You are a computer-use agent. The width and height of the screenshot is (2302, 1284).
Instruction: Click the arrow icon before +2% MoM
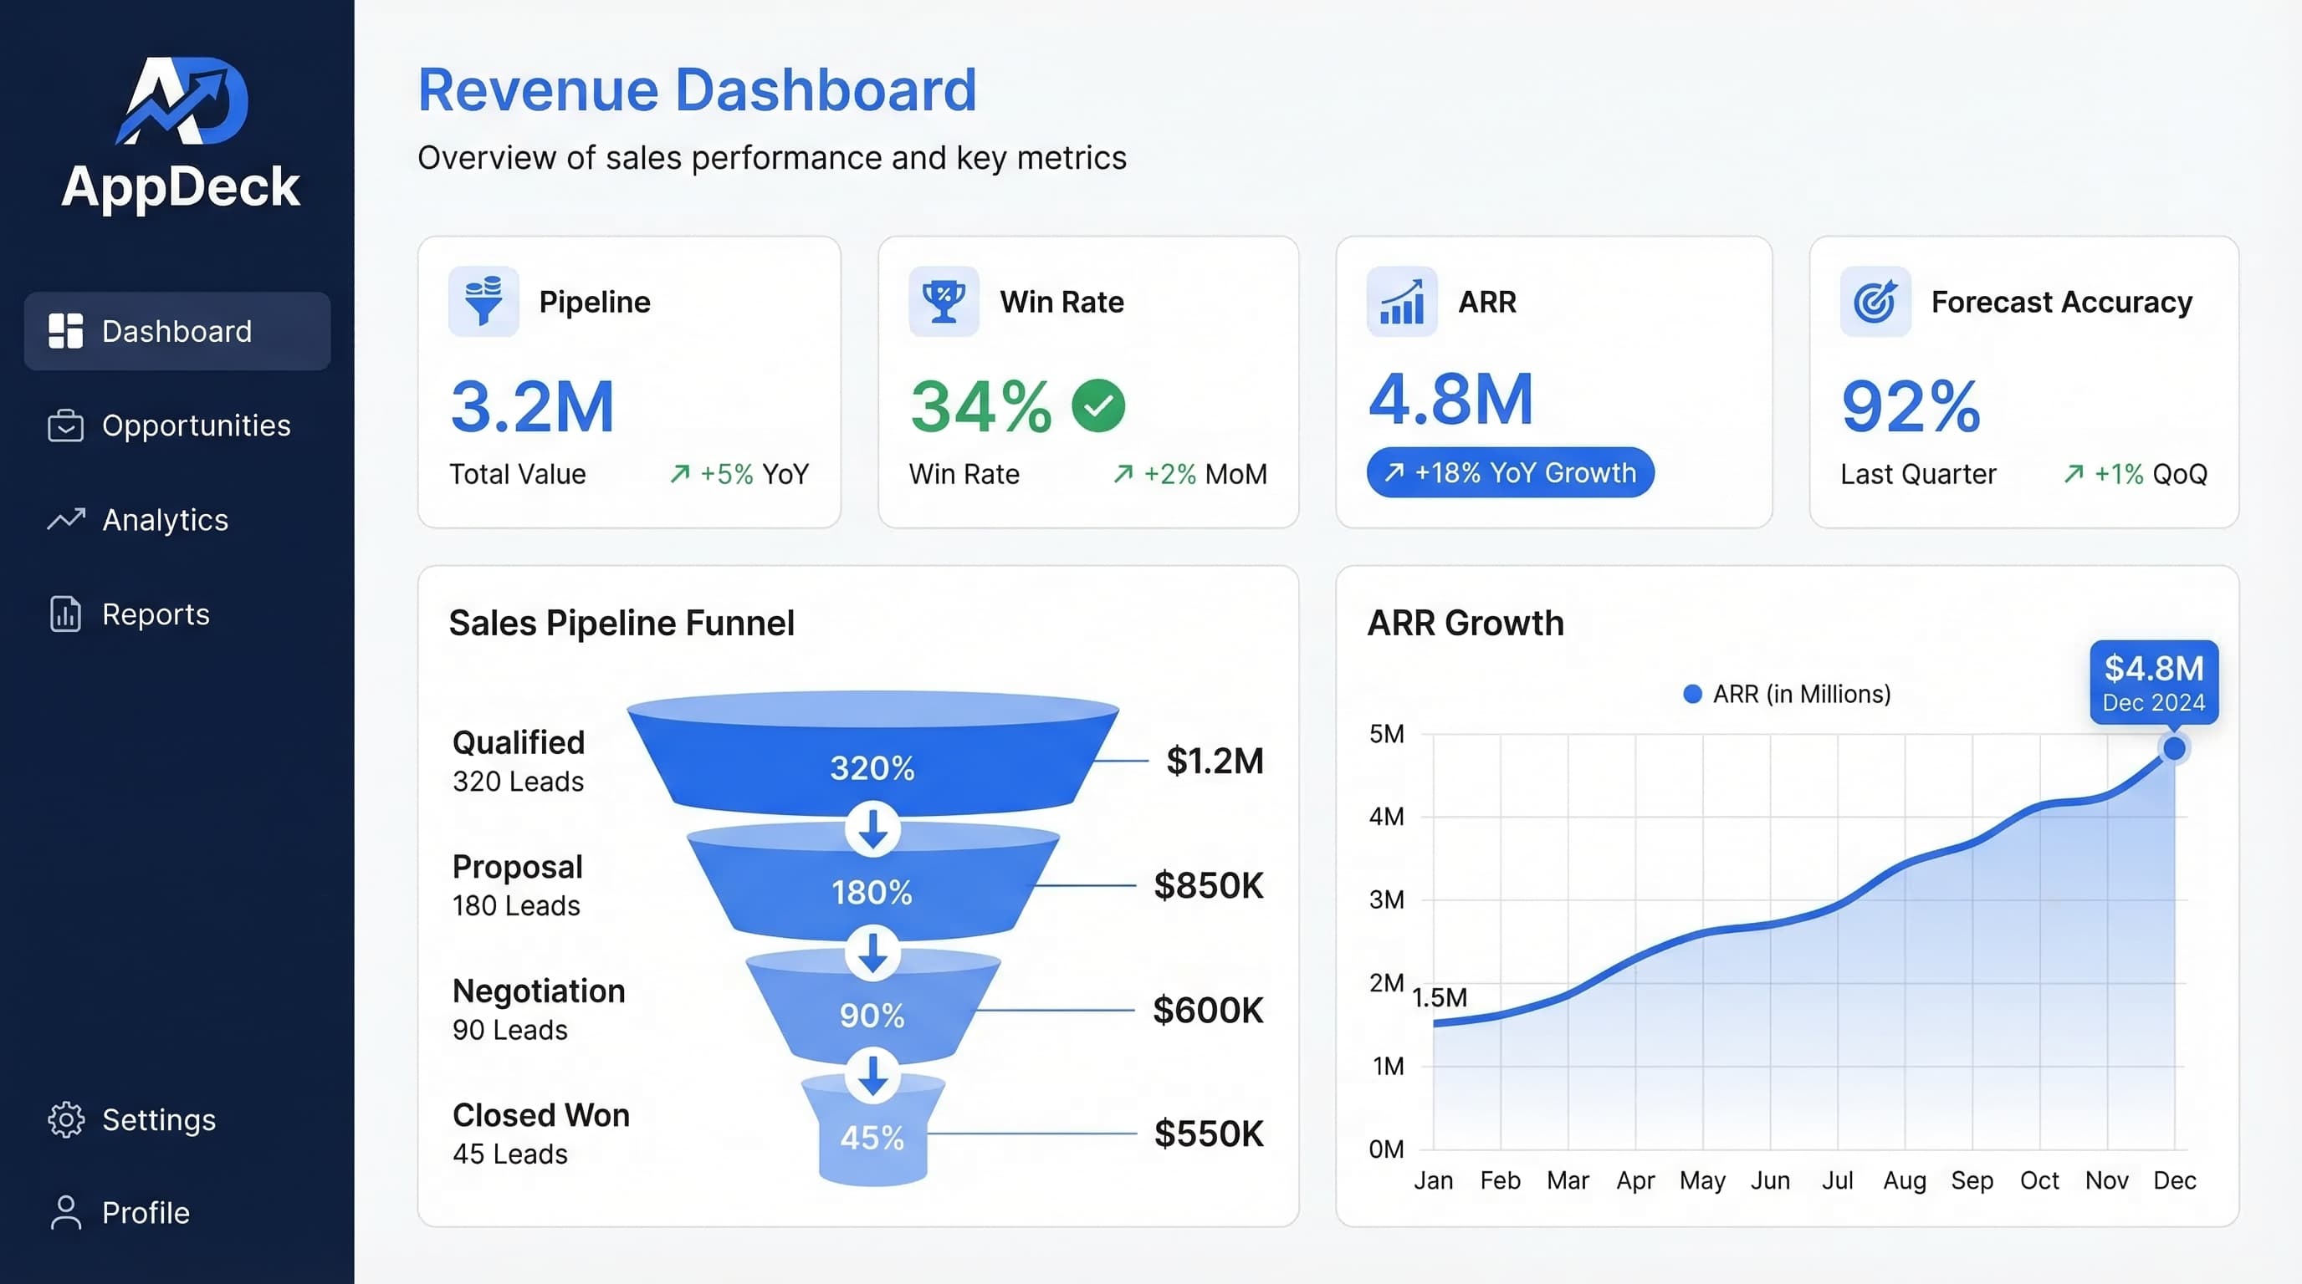[x=1123, y=473]
